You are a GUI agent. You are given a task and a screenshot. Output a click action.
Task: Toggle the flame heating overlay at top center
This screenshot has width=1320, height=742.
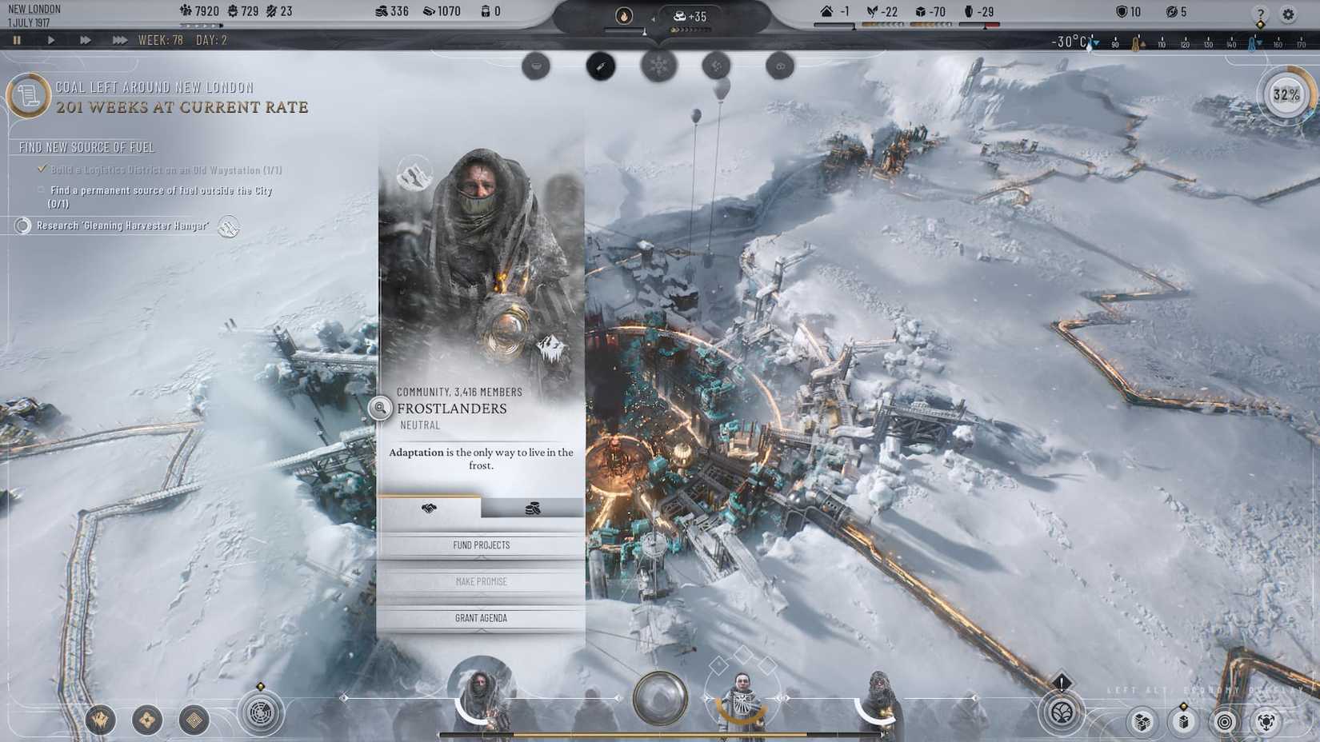pos(624,16)
